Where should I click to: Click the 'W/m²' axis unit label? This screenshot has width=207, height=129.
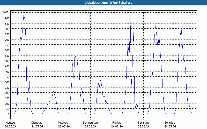click(6, 12)
